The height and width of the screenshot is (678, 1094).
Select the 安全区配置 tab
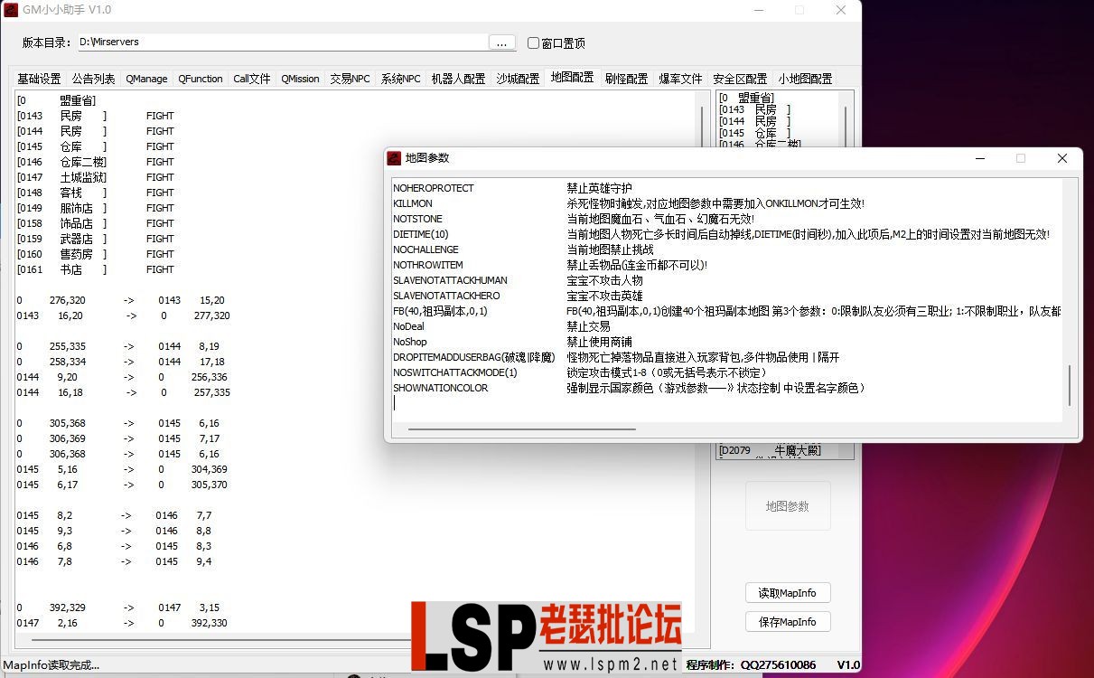(739, 79)
